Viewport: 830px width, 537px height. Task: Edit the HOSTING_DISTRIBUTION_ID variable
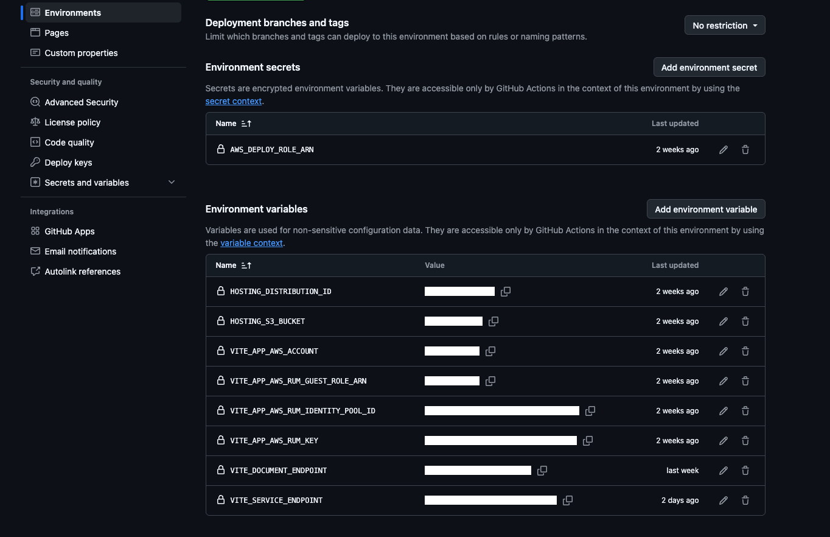coord(724,292)
